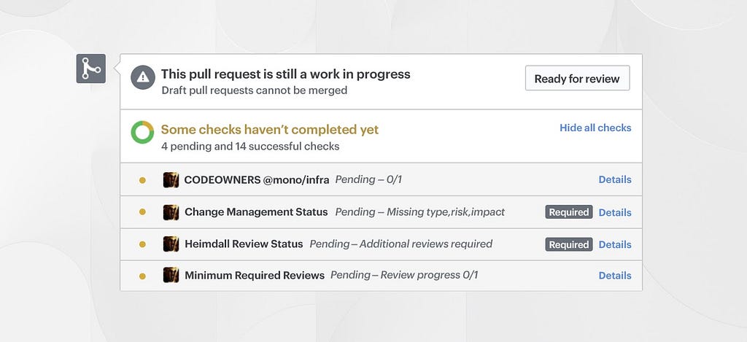Click the pending dot beside Heimdall Review
This screenshot has width=747, height=342.
pyautogui.click(x=142, y=244)
